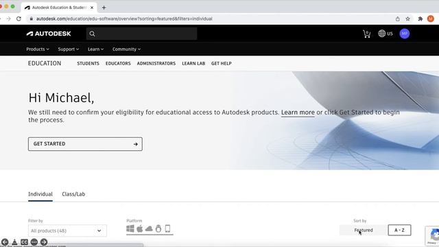439x247 pixels.
Task: Expand the Support menu
Action: pos(69,49)
